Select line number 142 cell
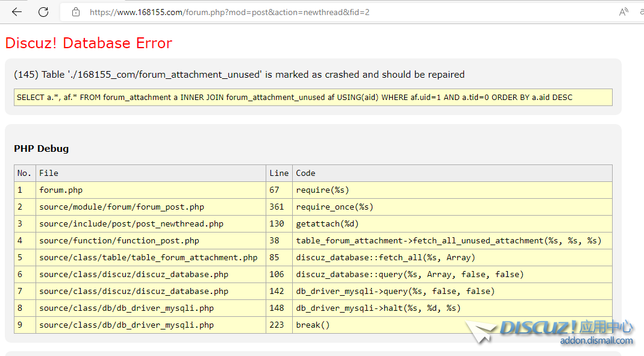 tap(279, 291)
